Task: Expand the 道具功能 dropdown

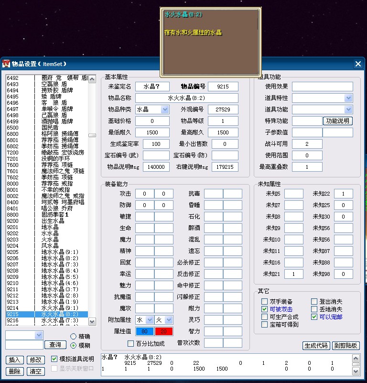Action: click(x=348, y=109)
